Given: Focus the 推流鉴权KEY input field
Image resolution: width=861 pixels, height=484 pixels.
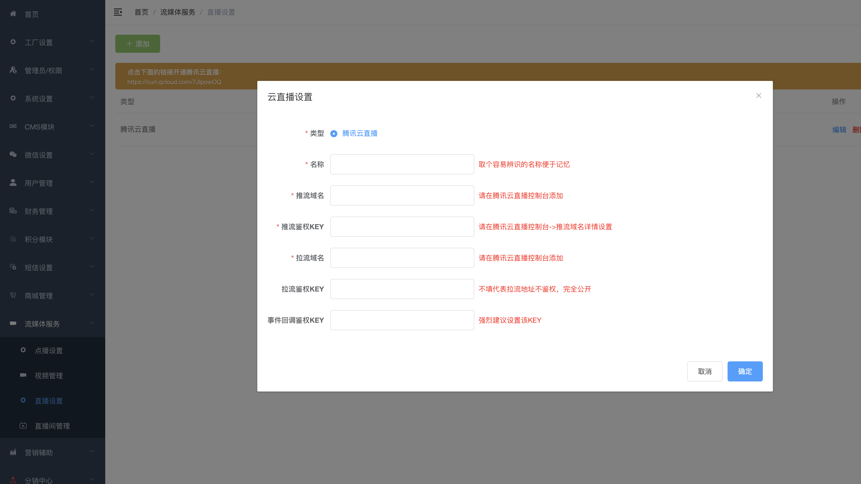Looking at the screenshot, I should click(x=402, y=227).
